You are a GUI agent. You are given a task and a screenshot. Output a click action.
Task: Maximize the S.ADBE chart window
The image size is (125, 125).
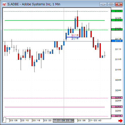(111, 4)
